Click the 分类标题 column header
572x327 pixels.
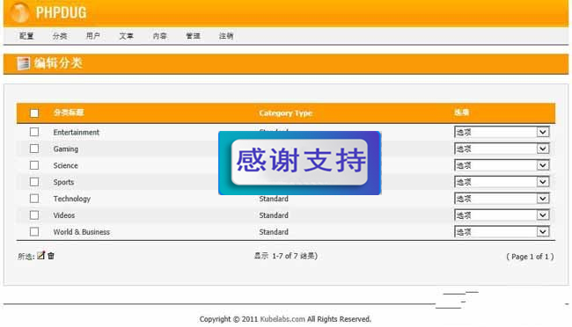(69, 113)
